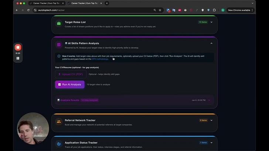Click Upload CV (PDF) button
The height and width of the screenshot is (151, 269).
(x=71, y=74)
